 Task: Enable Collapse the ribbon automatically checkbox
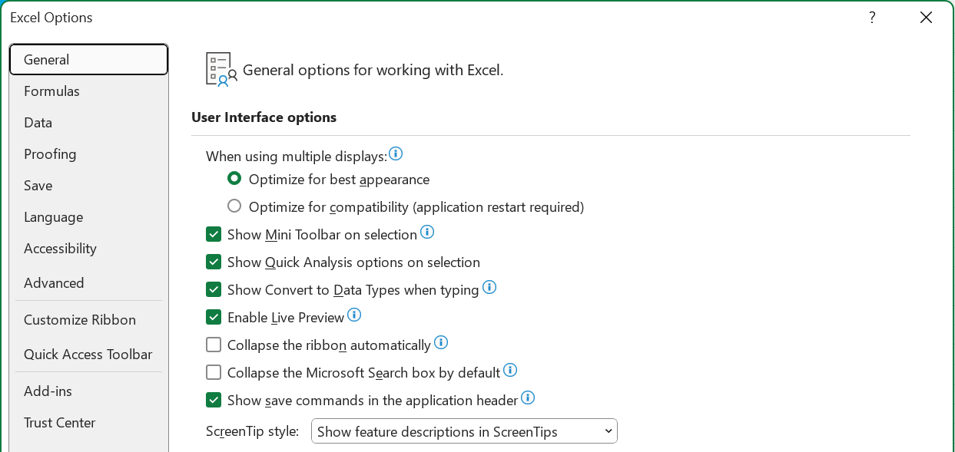[214, 345]
